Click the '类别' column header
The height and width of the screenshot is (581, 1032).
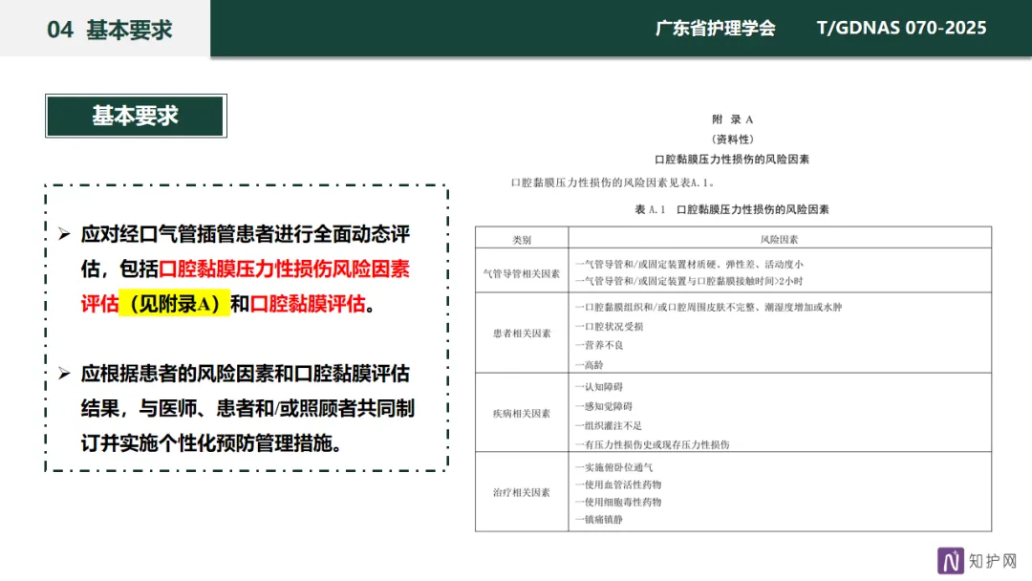coord(522,240)
